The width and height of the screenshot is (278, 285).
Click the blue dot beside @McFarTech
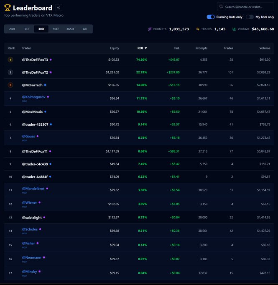(45, 85)
